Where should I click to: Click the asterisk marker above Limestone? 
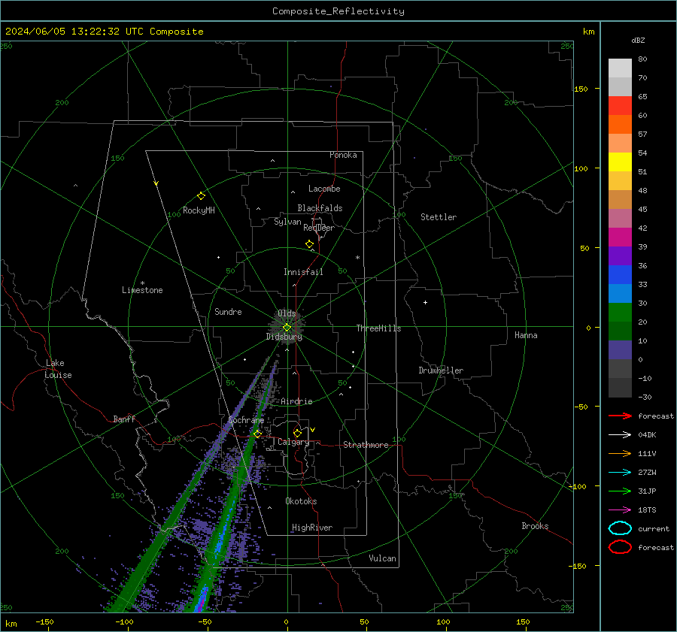142,283
